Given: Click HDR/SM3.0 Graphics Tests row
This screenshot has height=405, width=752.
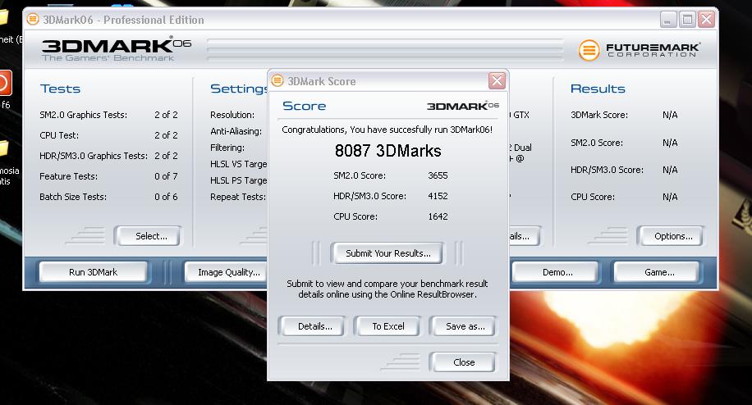Looking at the screenshot, I should 108,156.
